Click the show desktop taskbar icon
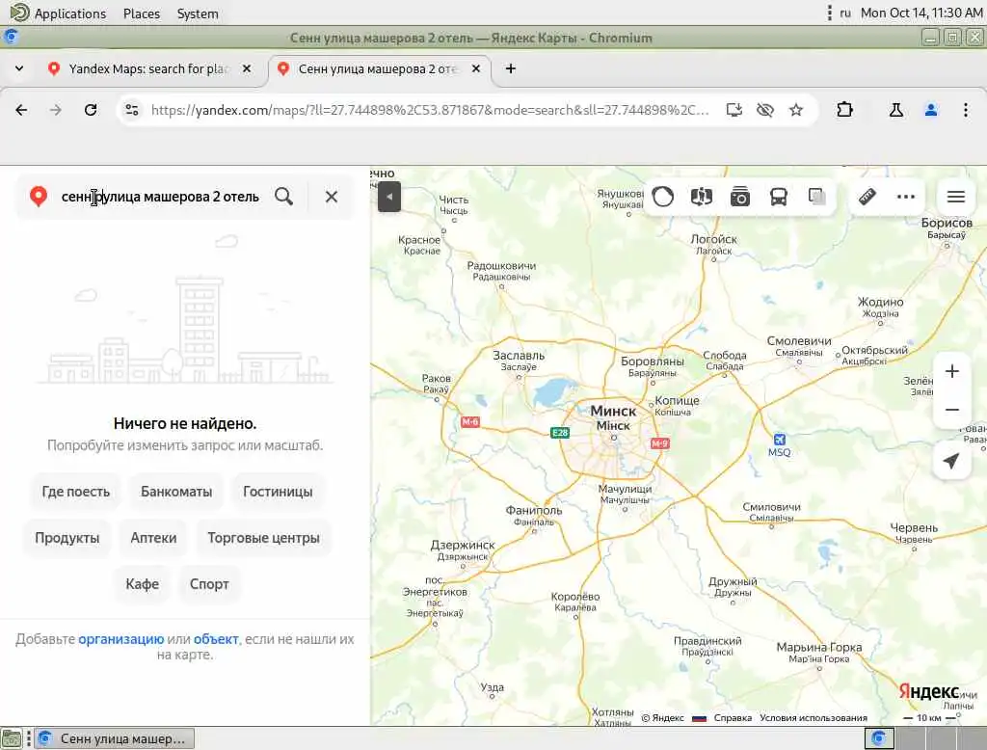987x750 pixels. point(12,738)
